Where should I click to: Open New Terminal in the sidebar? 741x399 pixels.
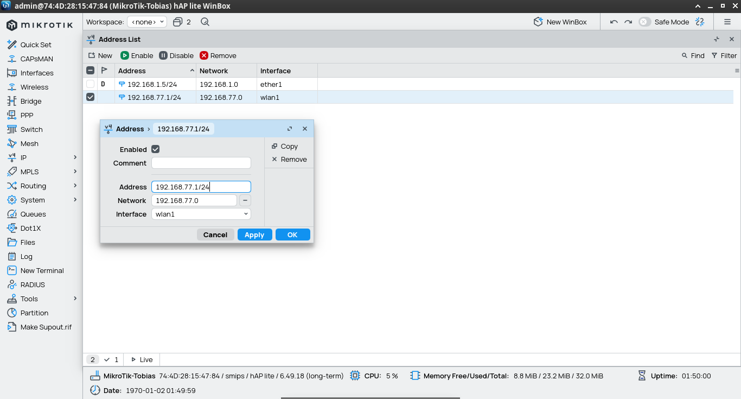(x=42, y=270)
